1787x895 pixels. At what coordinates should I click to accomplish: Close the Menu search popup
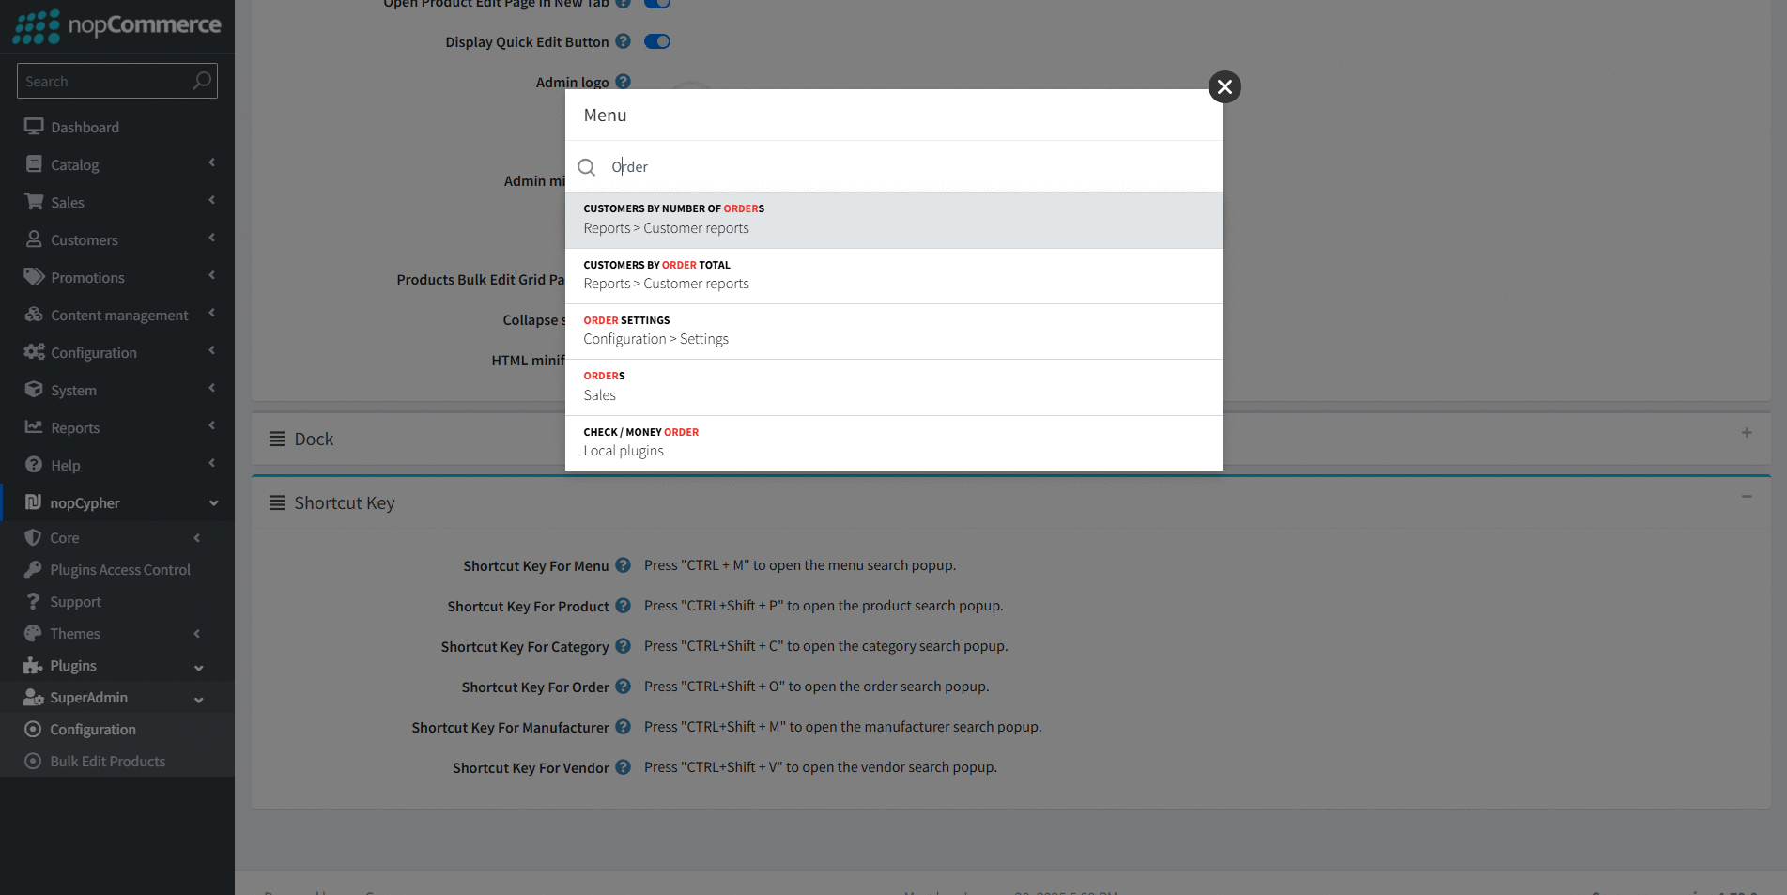(x=1224, y=86)
